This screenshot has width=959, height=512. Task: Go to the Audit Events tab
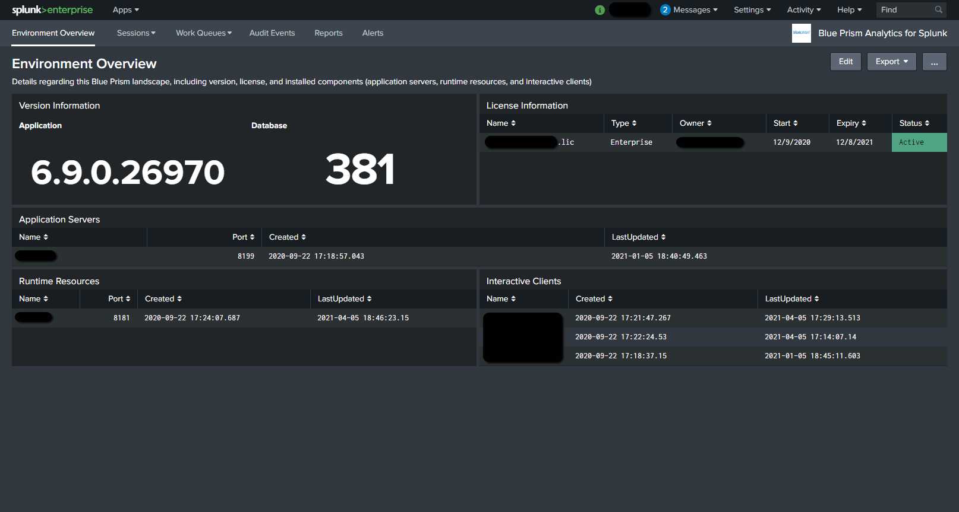coord(272,33)
